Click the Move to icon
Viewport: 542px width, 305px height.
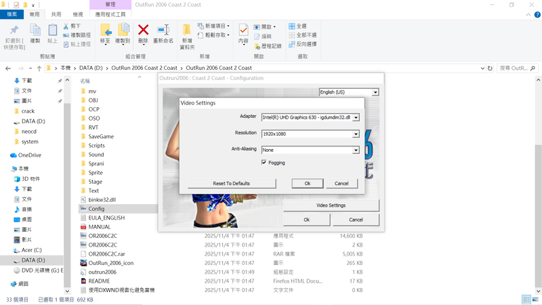click(x=106, y=30)
